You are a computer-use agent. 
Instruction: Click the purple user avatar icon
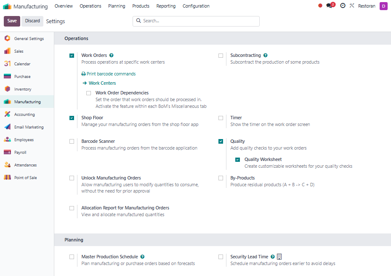(x=383, y=6)
